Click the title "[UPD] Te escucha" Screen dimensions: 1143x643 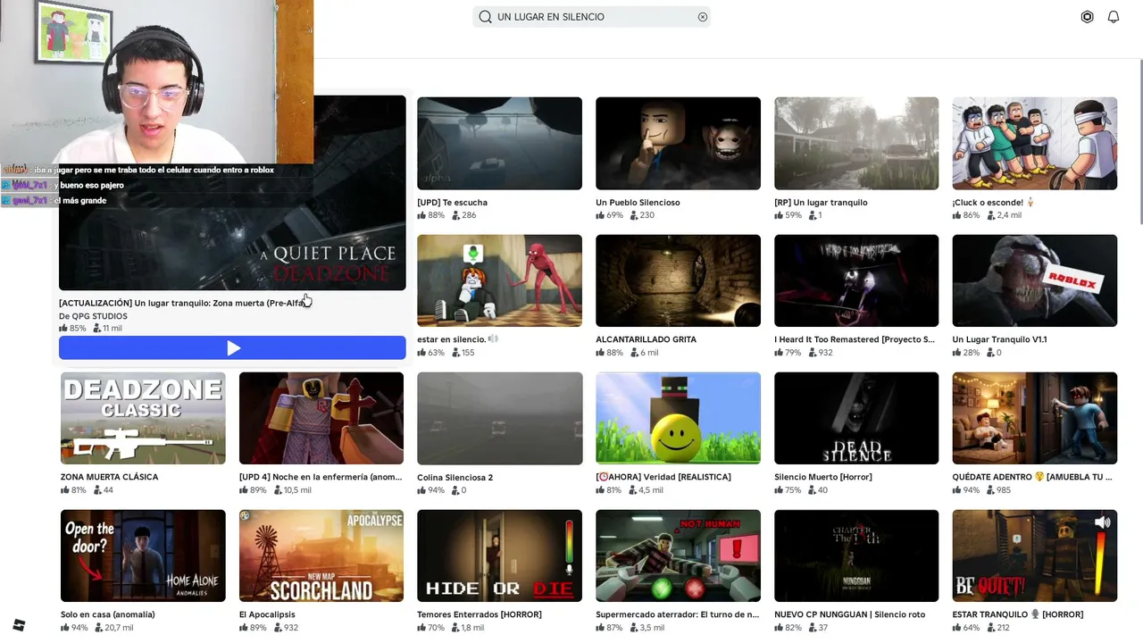(452, 203)
